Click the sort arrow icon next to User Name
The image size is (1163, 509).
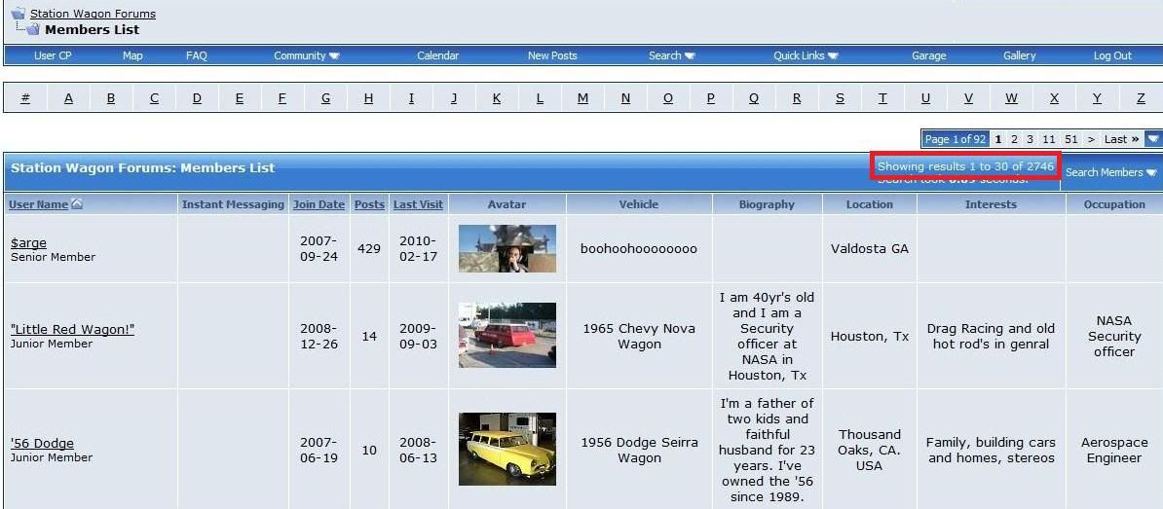click(x=77, y=204)
